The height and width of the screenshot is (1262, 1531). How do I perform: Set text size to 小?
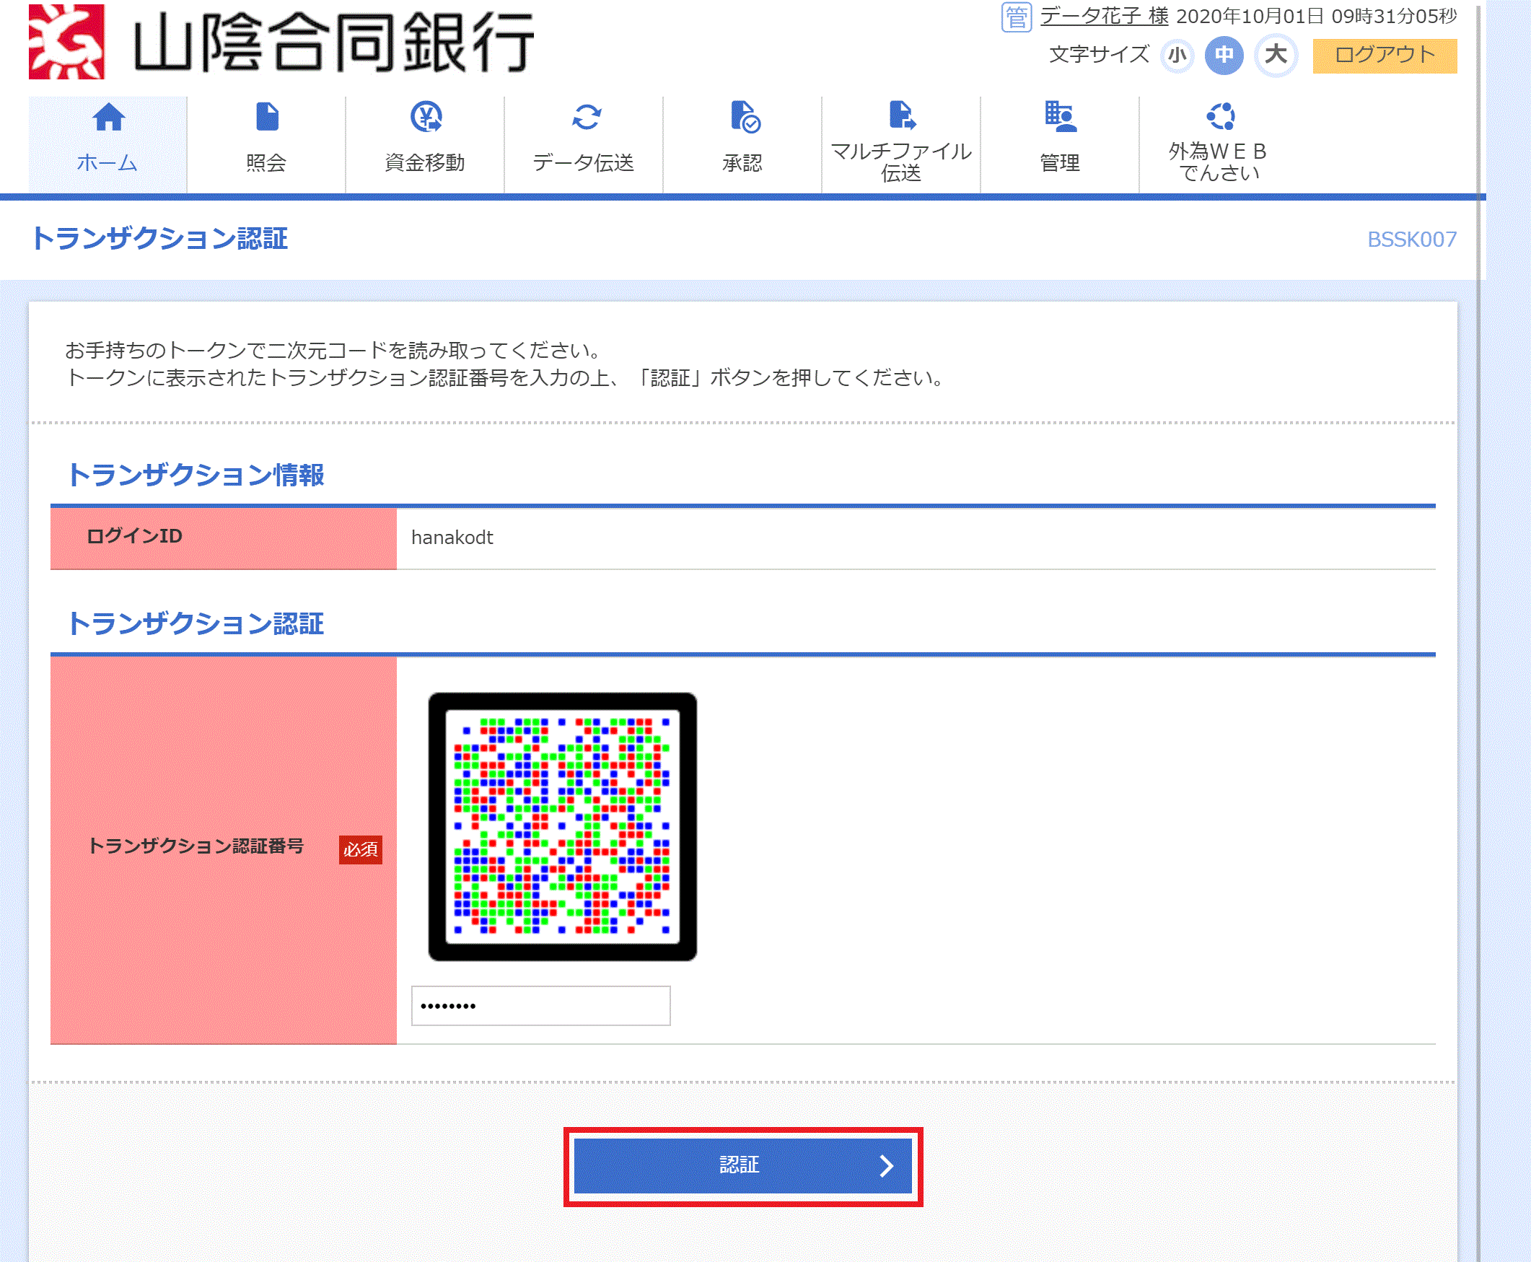[x=1177, y=56]
